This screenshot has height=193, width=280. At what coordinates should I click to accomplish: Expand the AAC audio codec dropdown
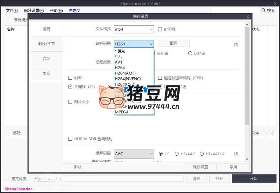pyautogui.click(x=134, y=154)
